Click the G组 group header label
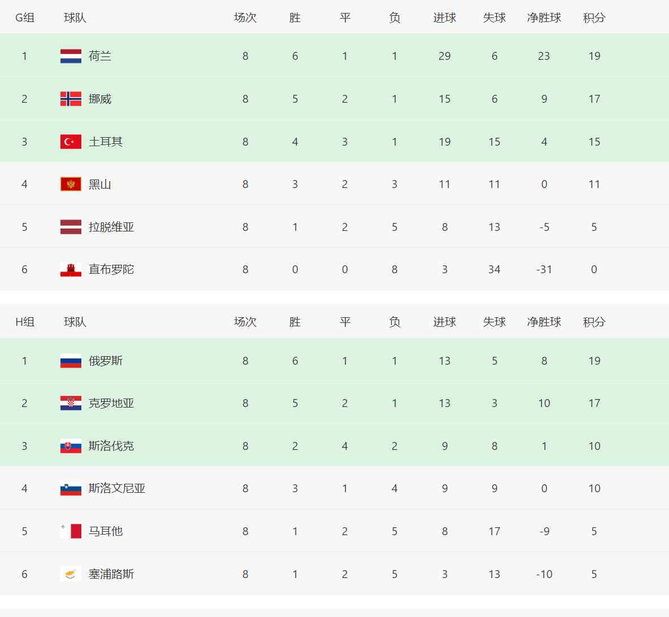This screenshot has width=669, height=617. (x=25, y=17)
